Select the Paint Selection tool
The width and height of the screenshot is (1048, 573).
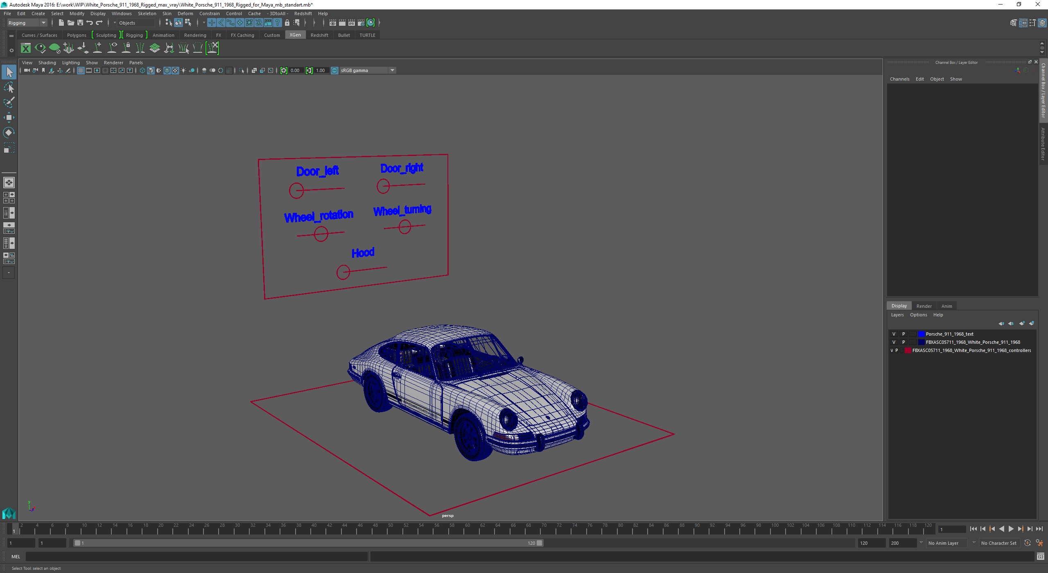(9, 102)
